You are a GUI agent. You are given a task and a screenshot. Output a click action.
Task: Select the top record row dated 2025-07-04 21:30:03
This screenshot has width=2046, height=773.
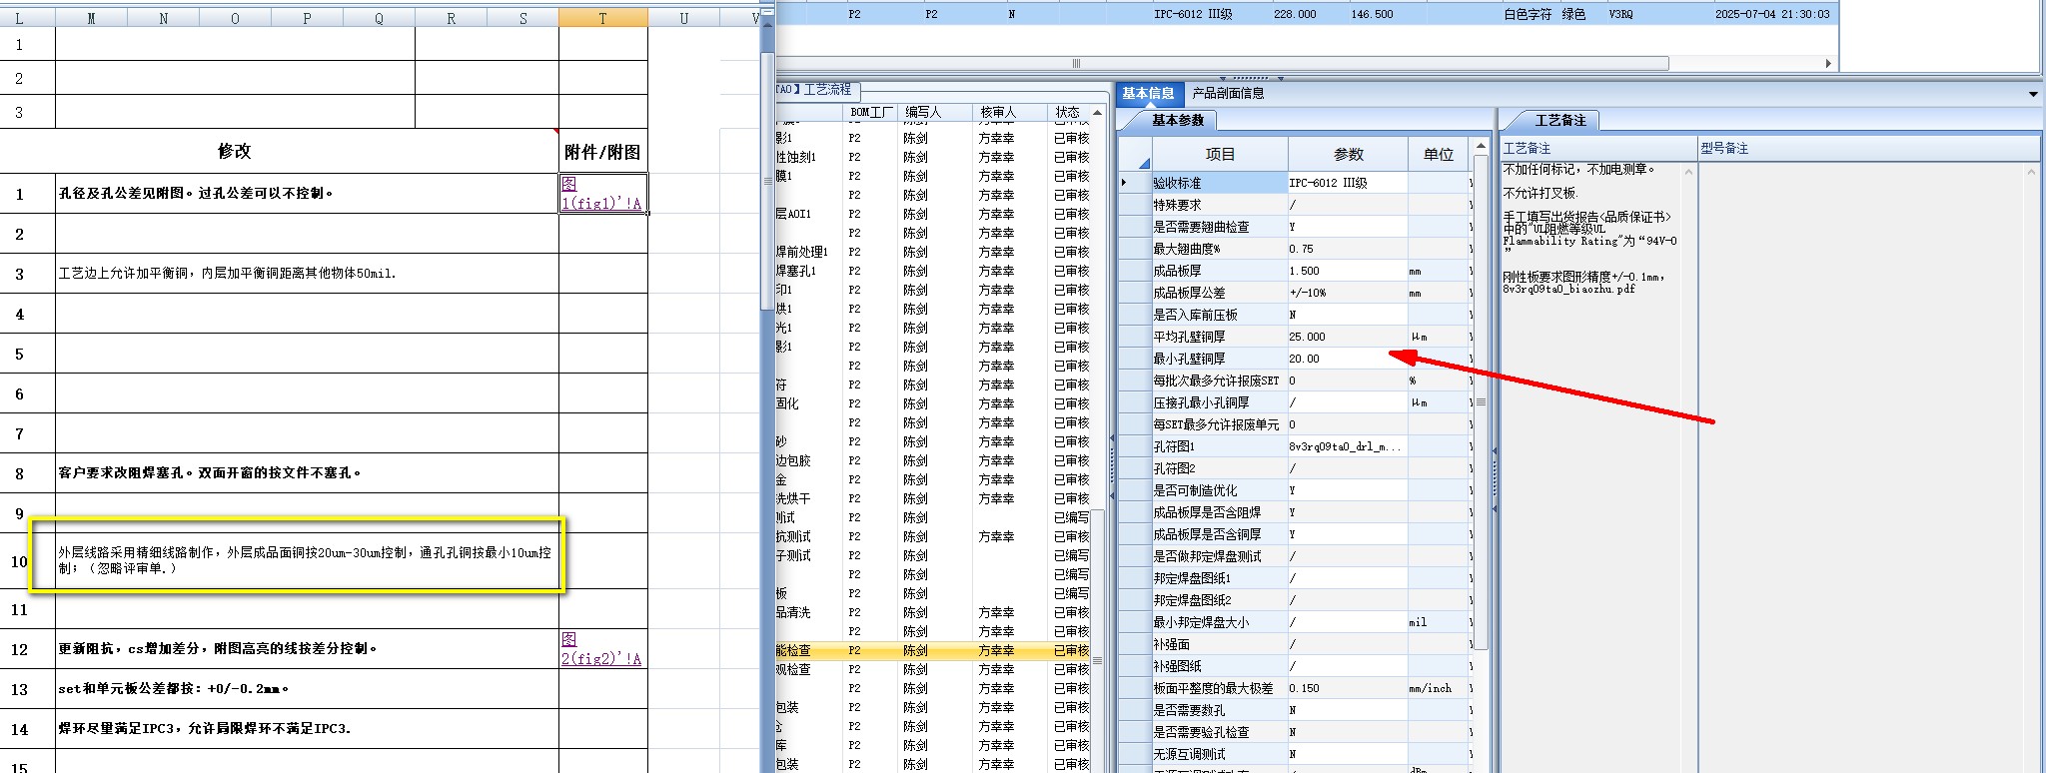1307,14
